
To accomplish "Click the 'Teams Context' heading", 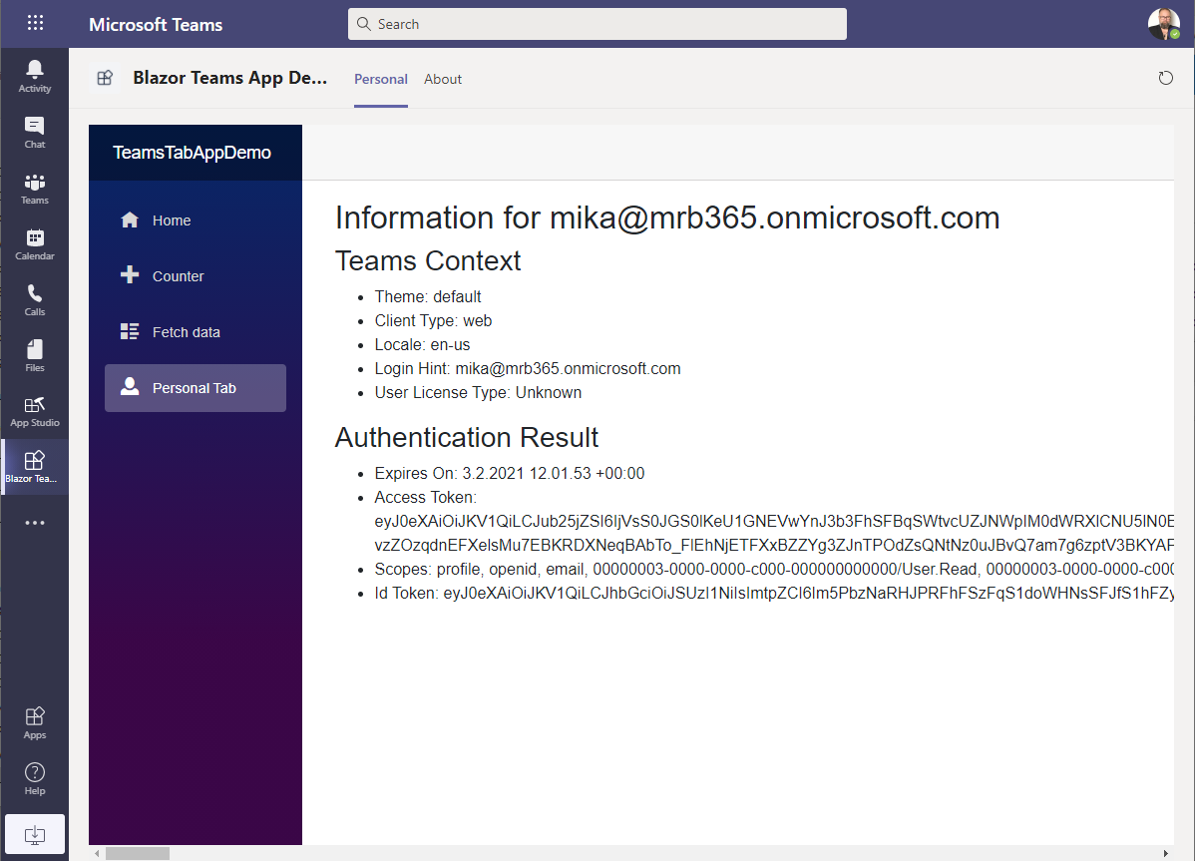I will click(x=428, y=260).
